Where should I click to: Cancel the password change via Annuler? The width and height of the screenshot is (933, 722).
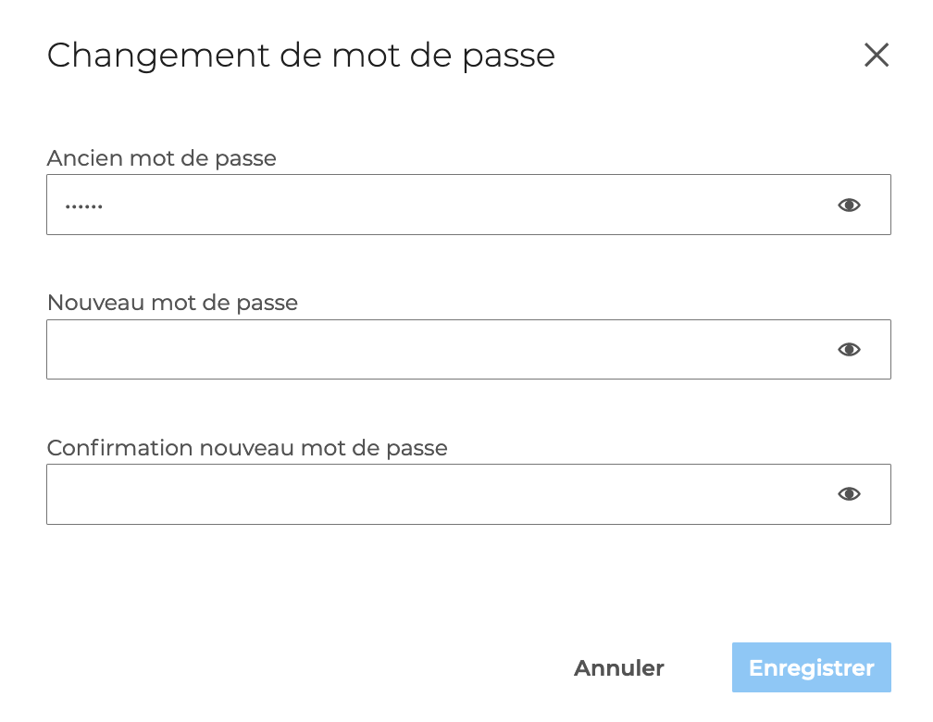(619, 668)
